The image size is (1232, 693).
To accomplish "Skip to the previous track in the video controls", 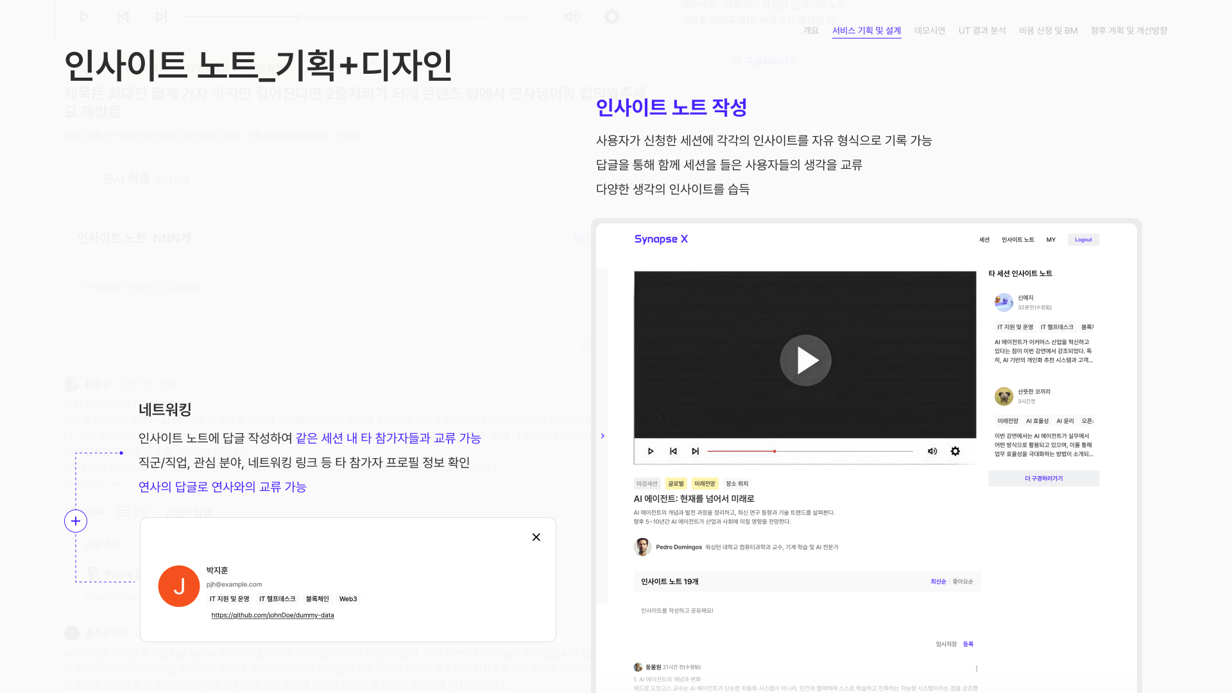I will (x=673, y=451).
